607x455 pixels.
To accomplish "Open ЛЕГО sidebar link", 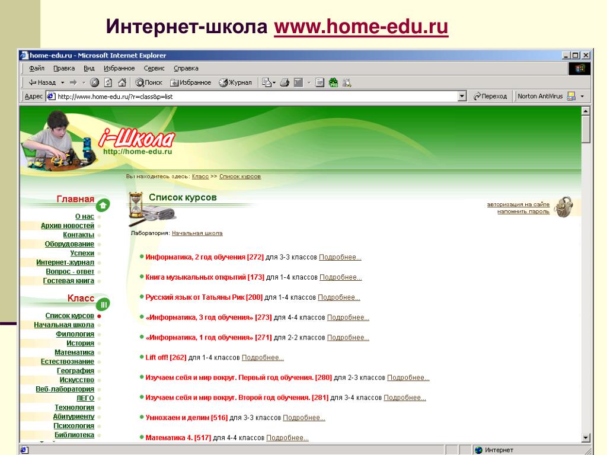I will (85, 398).
